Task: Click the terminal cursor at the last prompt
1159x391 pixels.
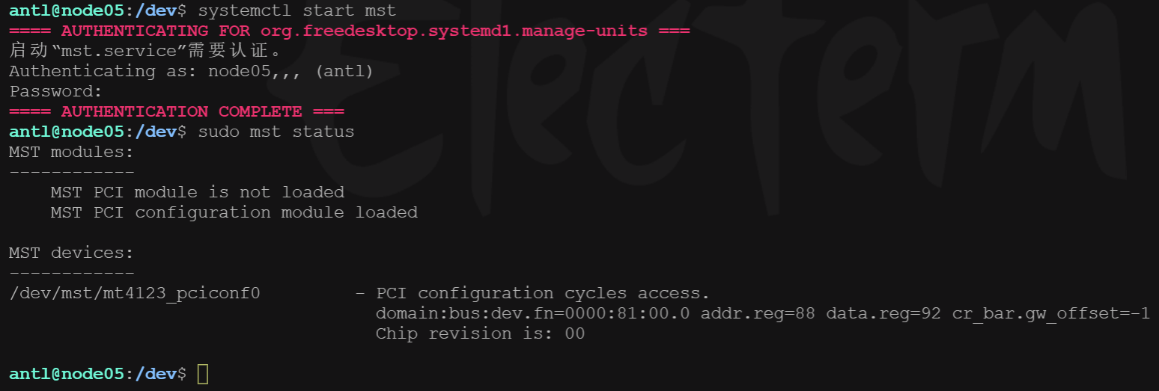Action: pyautogui.click(x=202, y=374)
